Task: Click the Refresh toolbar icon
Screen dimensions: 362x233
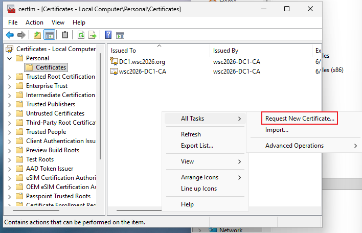Action: click(x=81, y=35)
